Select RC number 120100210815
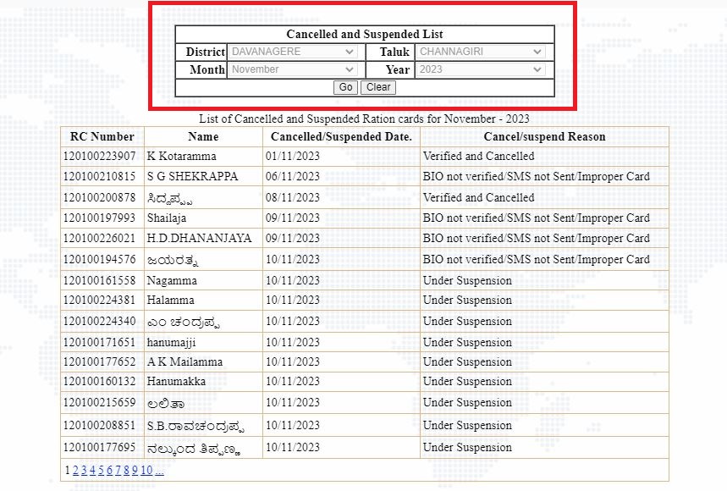Screen dimensions: 727x491 (99, 177)
